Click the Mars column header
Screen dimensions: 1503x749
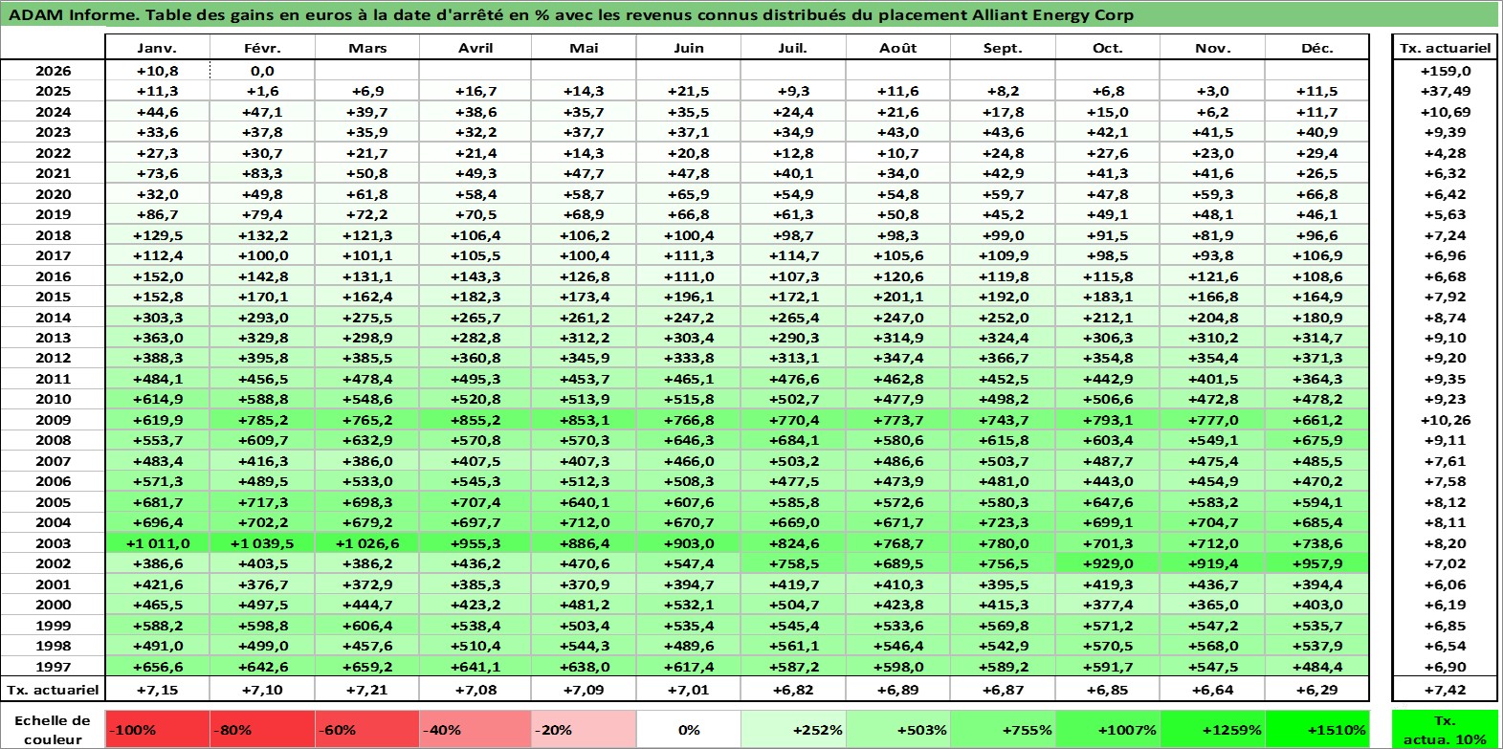click(367, 48)
